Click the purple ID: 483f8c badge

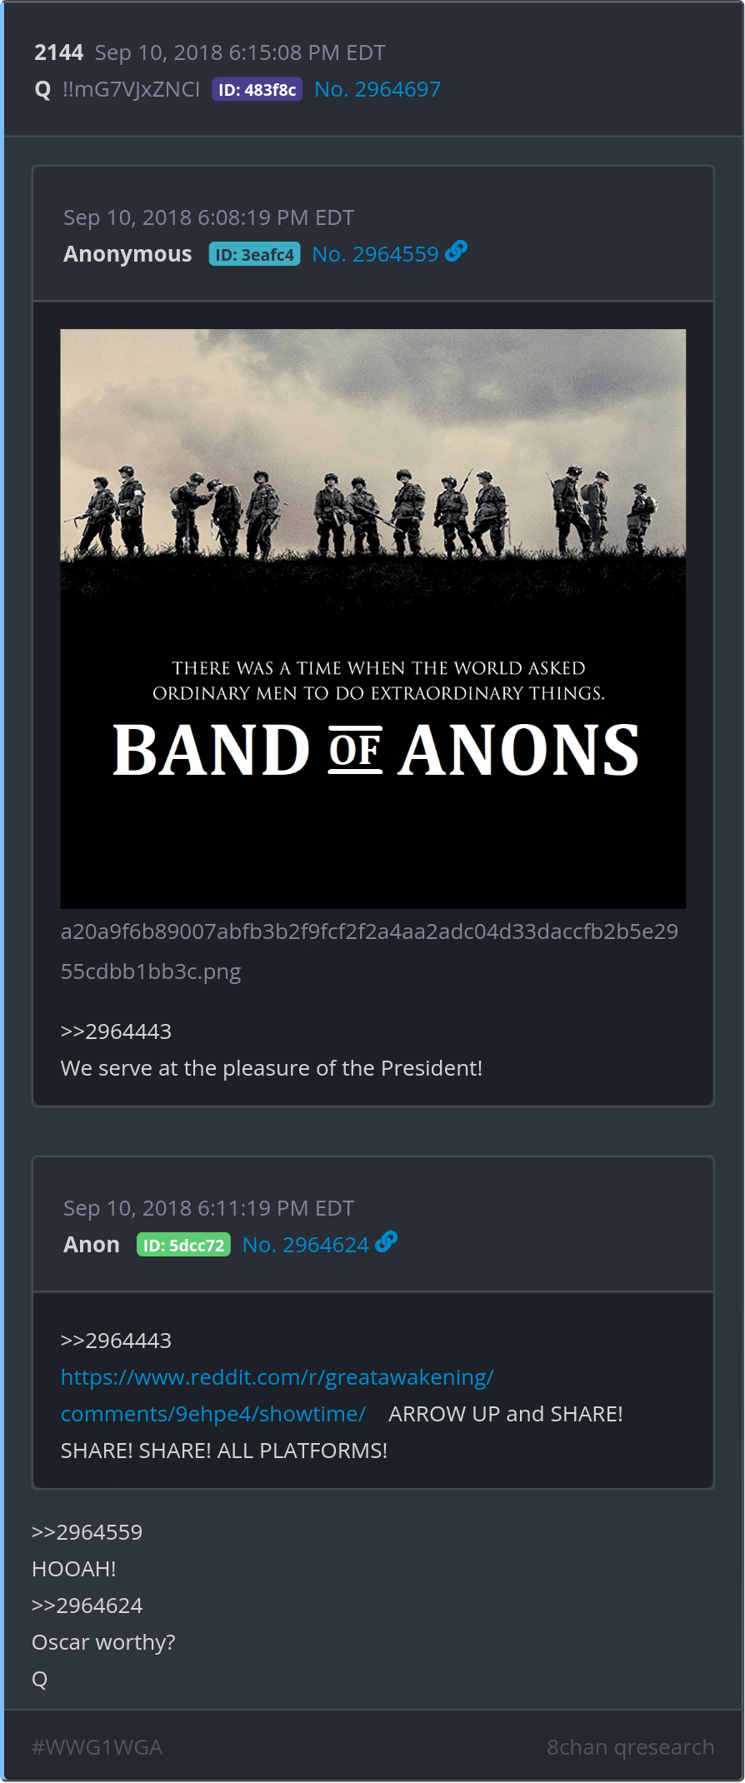257,89
